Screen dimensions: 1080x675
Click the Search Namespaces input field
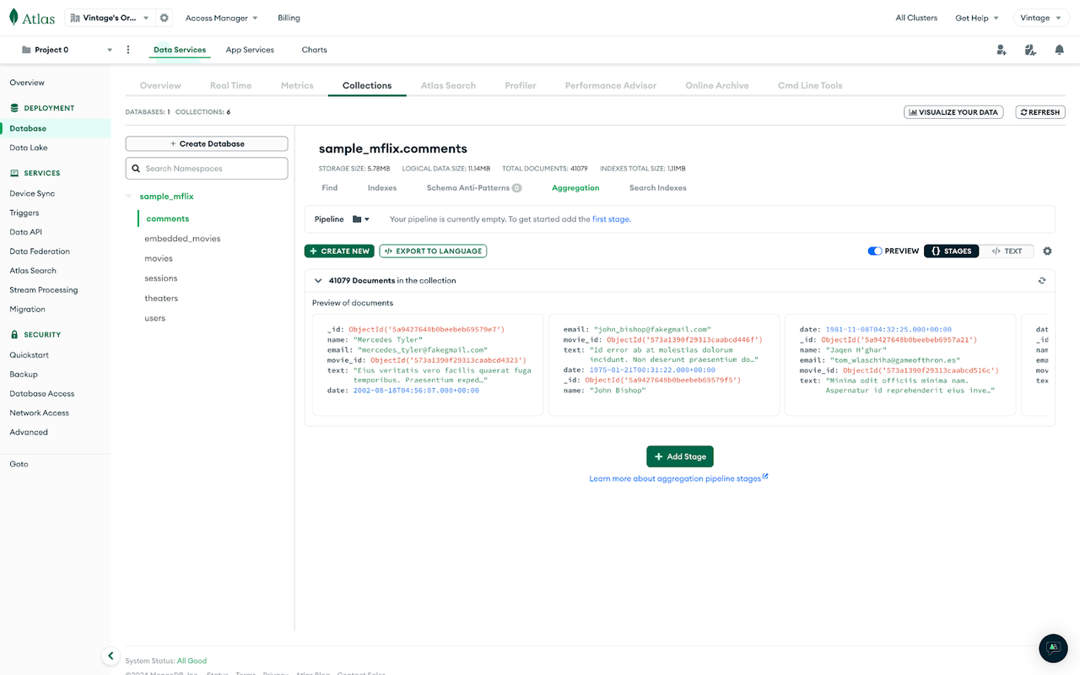click(x=206, y=168)
